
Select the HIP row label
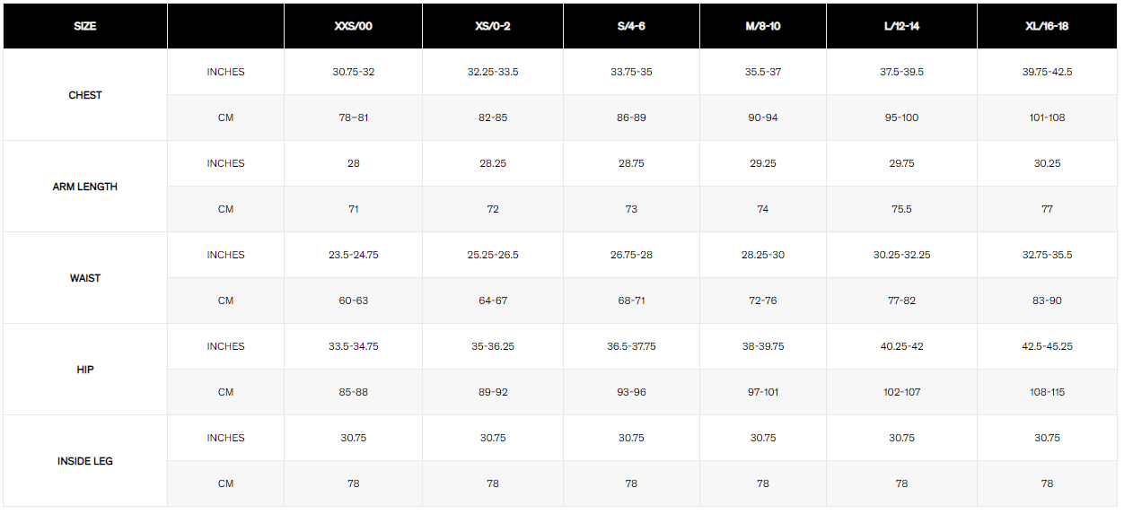click(85, 370)
